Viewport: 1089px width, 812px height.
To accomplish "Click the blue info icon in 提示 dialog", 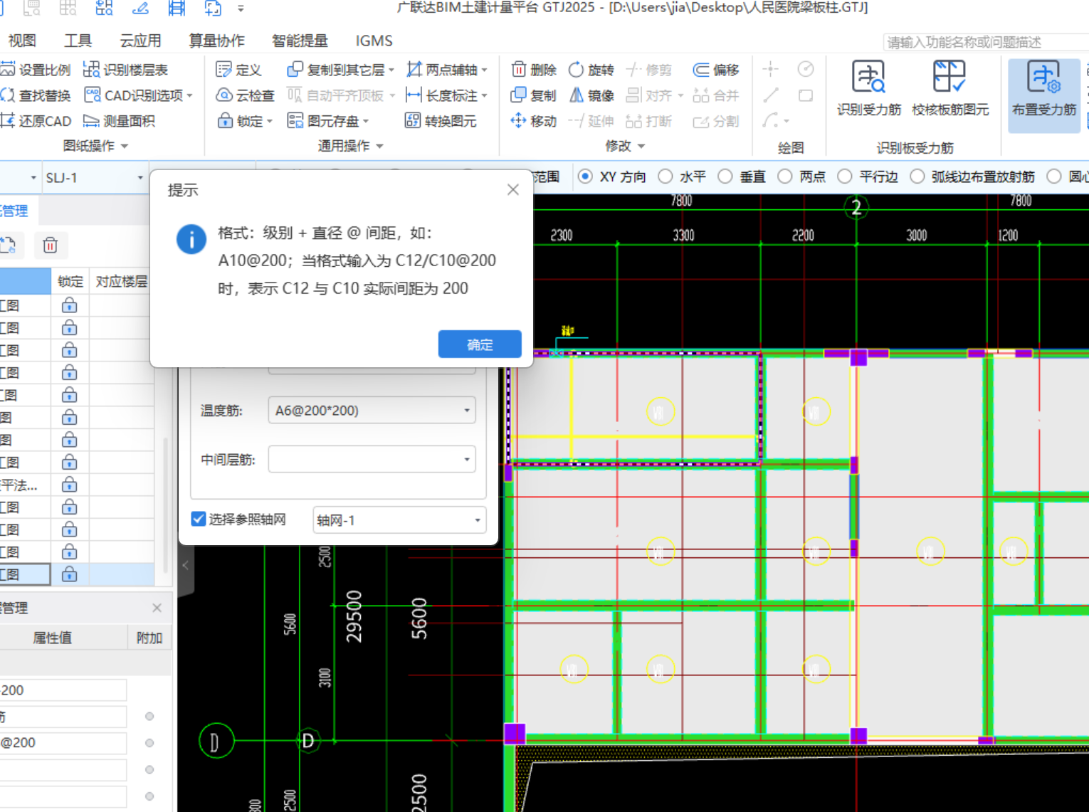I will coord(191,240).
